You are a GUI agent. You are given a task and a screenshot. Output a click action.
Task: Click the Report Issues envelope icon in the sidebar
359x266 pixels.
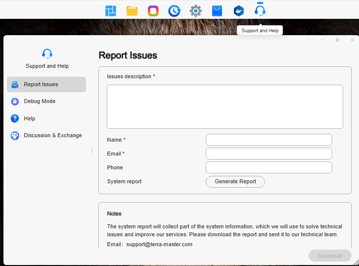click(15, 84)
